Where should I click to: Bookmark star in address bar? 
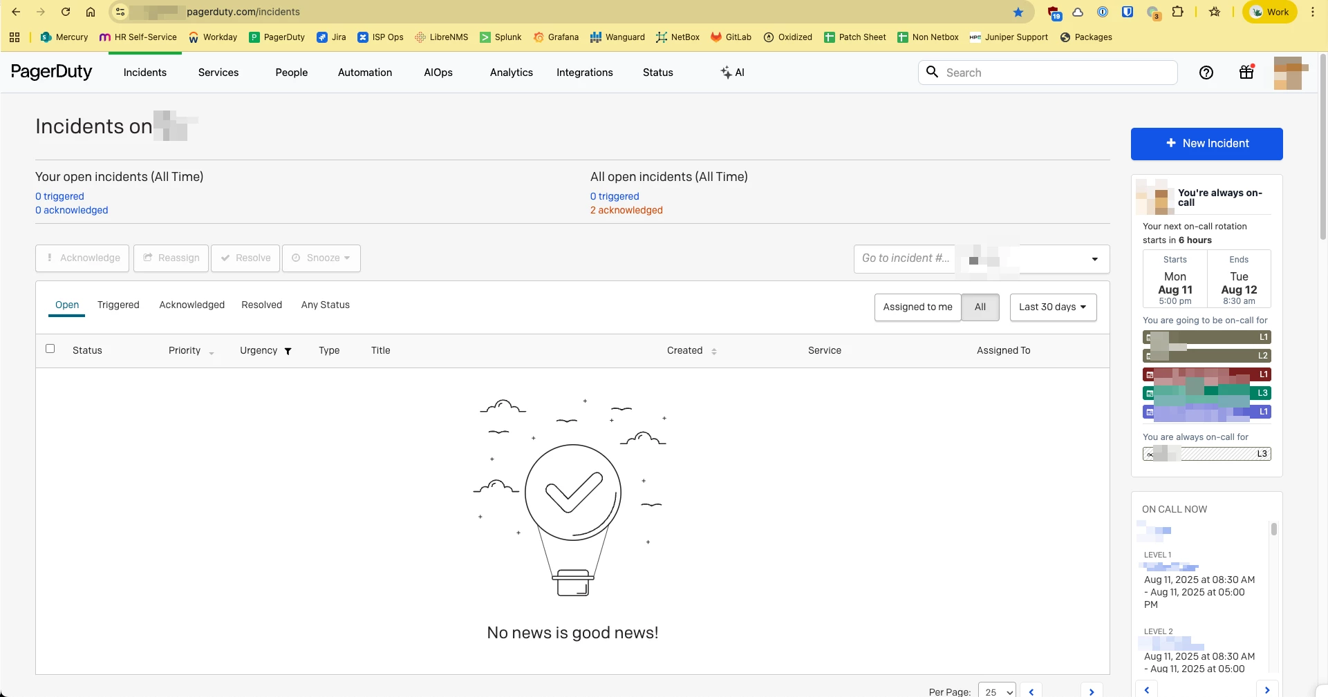(1018, 12)
